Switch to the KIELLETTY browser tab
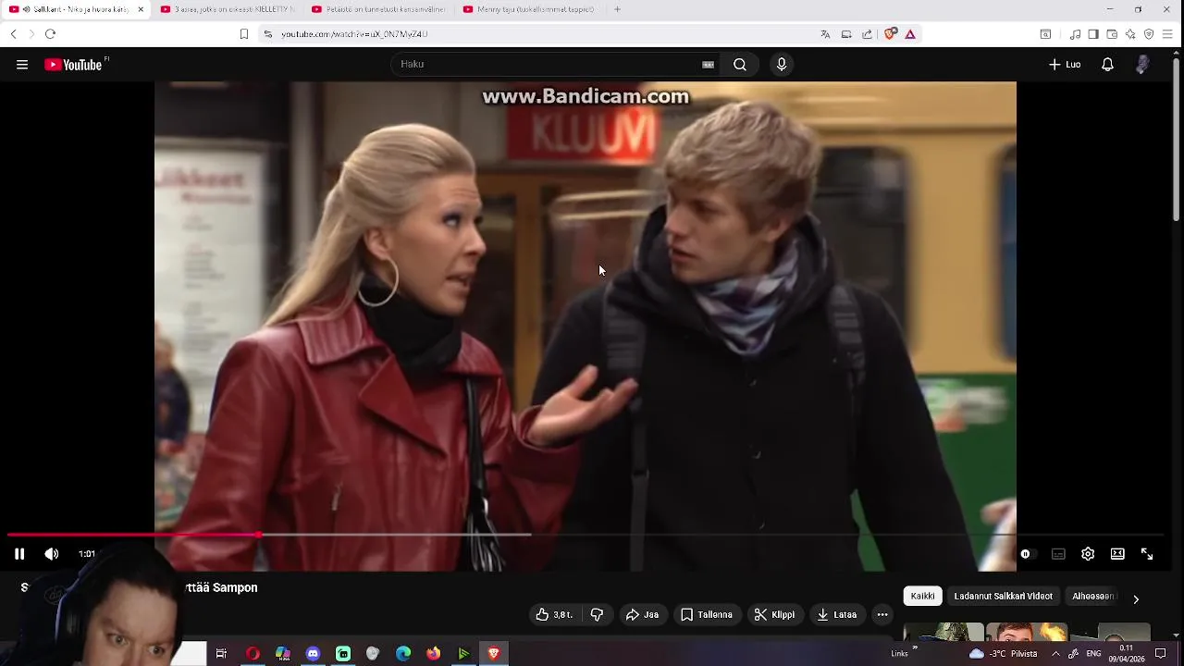Screen dimensions: 1184x666 (x=228, y=9)
